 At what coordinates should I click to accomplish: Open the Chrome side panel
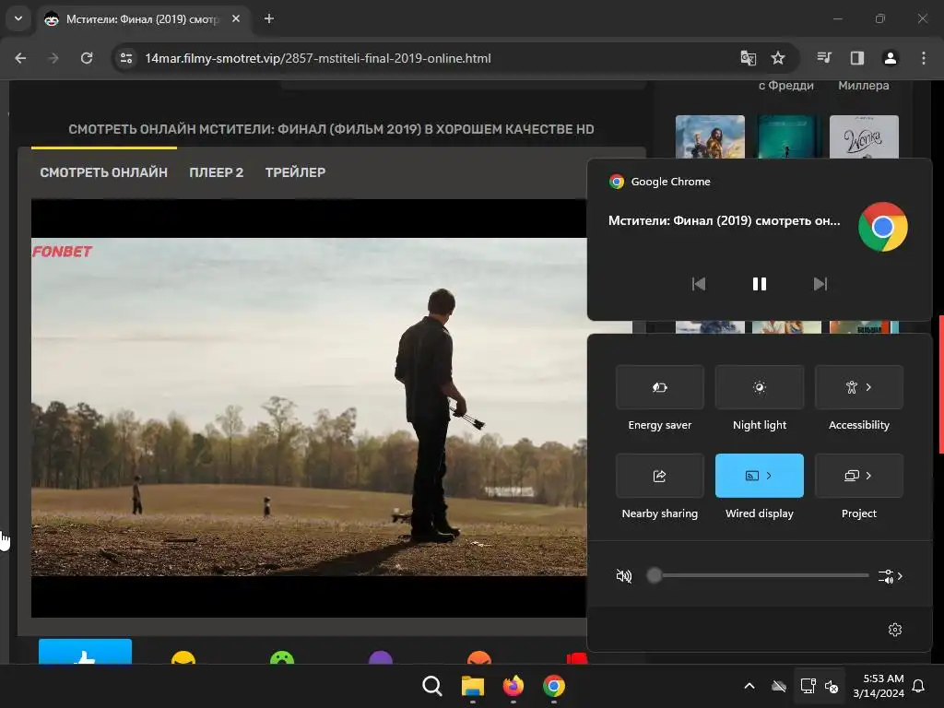856,58
